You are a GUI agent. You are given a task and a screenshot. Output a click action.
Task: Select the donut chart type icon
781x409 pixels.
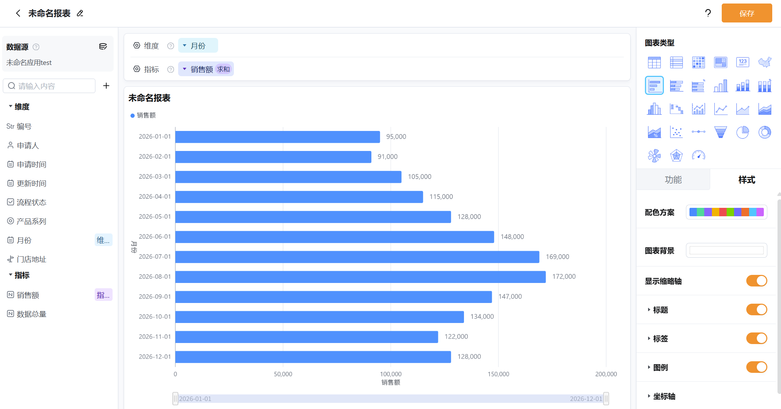click(765, 132)
